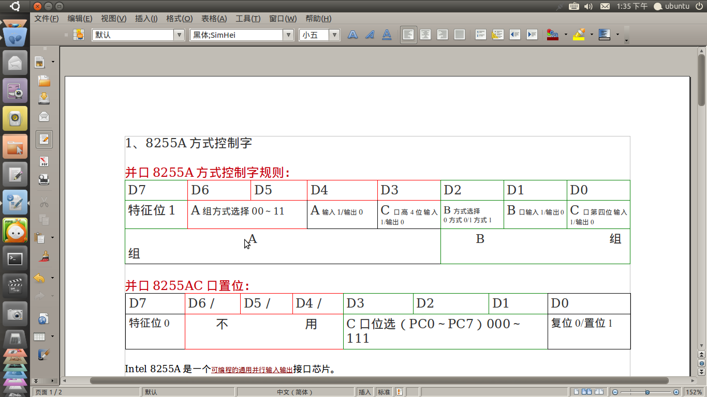Apply the dark red font color
This screenshot has height=397, width=707.
[553, 35]
